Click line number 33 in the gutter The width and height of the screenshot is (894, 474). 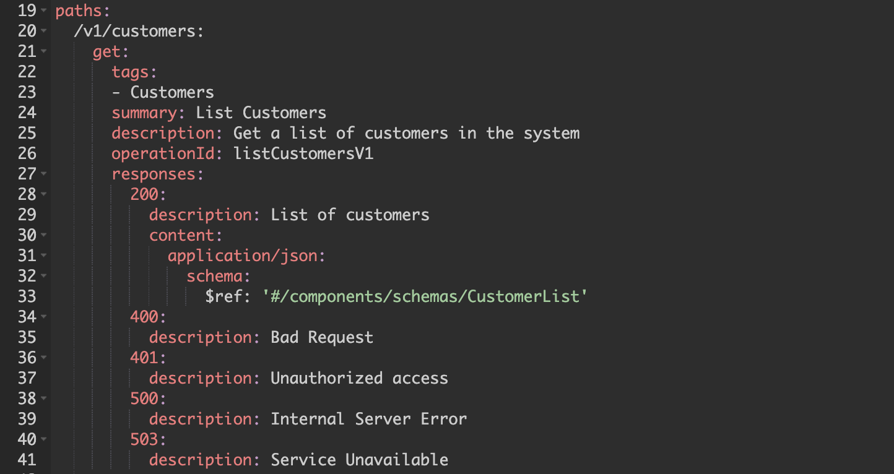click(27, 296)
